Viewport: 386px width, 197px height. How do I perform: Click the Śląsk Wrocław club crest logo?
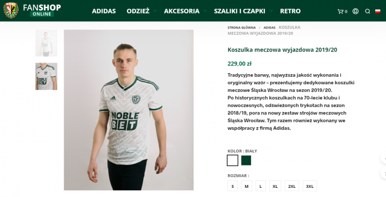coord(11,11)
